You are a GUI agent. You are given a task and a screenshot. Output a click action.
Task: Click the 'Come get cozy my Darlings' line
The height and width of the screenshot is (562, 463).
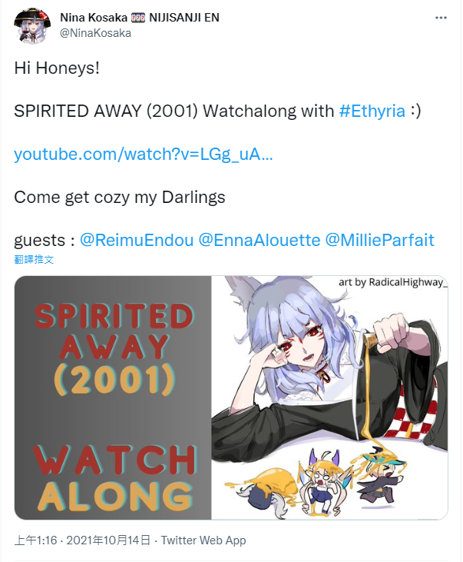[x=120, y=198]
